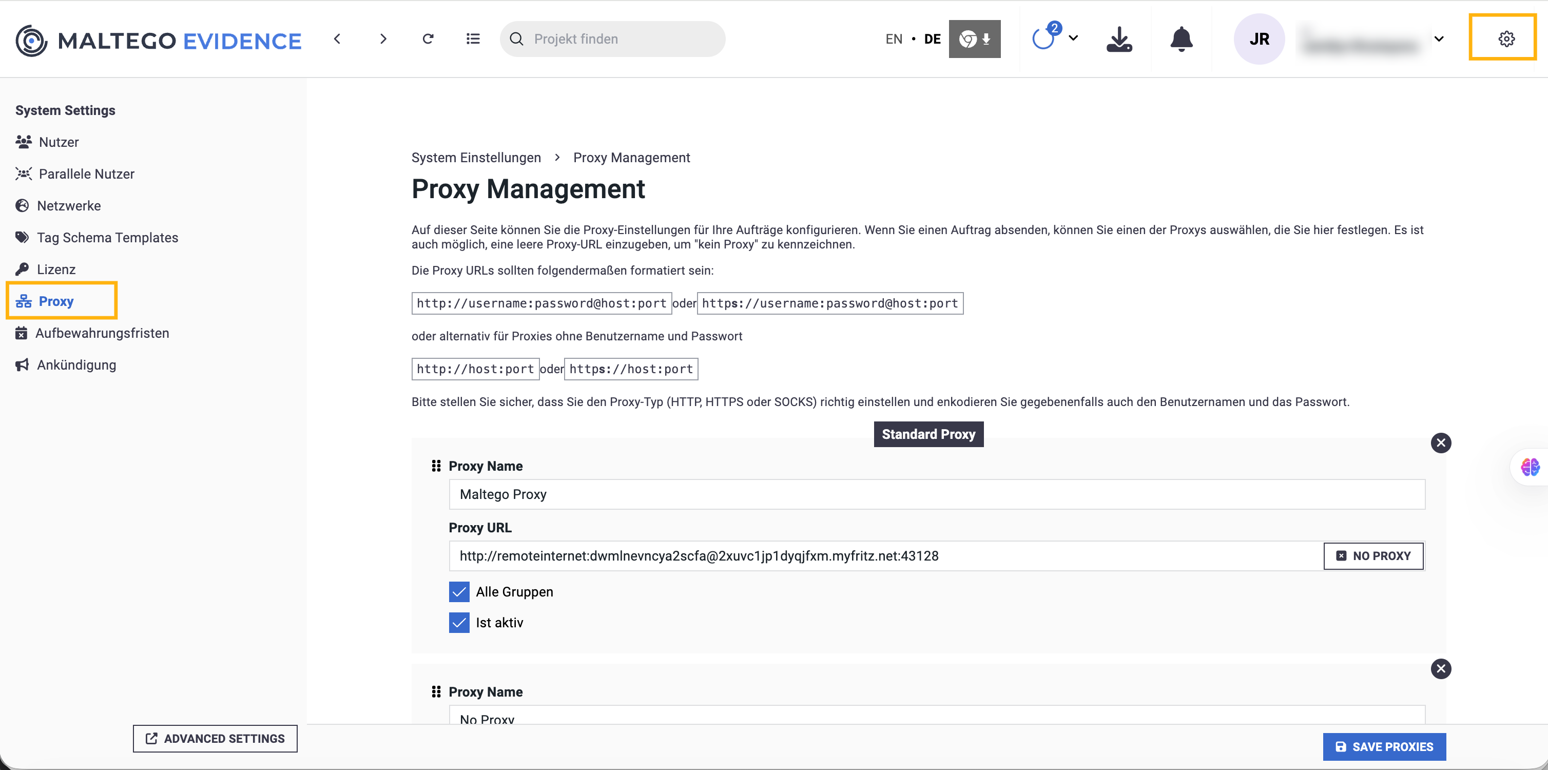Click the notification bell icon
Screen dimensions: 1548x770
(x=1181, y=39)
